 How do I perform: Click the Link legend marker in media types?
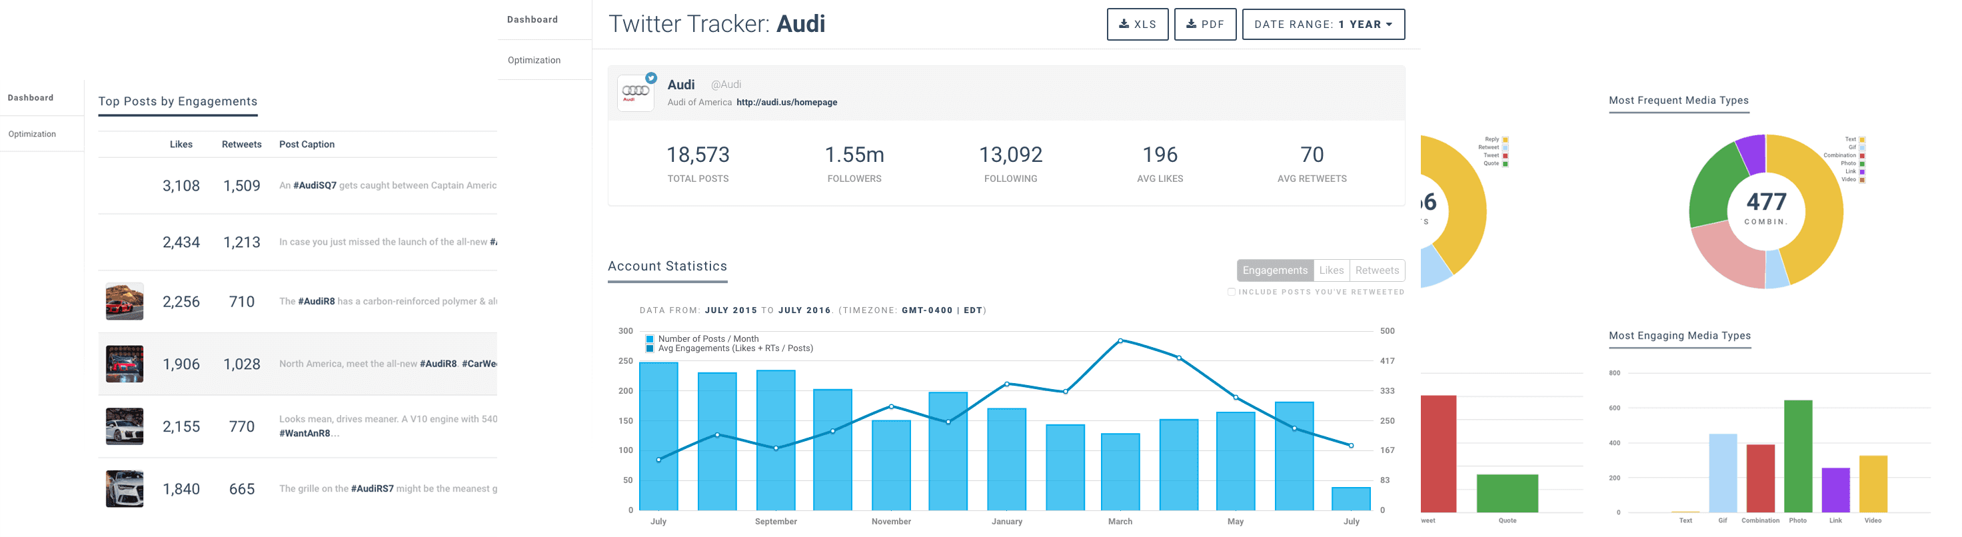coord(1862,171)
